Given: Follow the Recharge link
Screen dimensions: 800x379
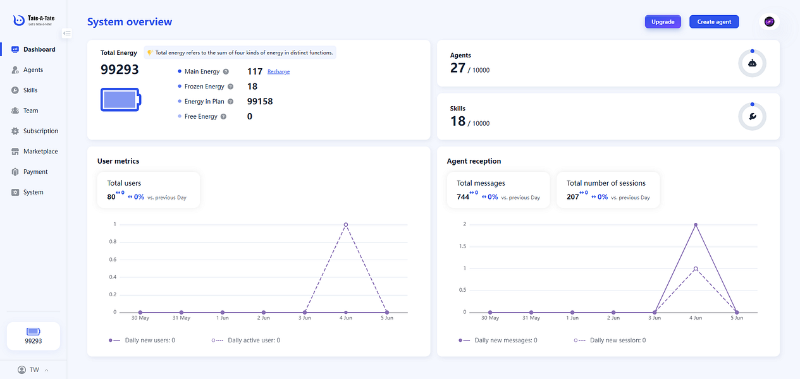Looking at the screenshot, I should point(278,72).
